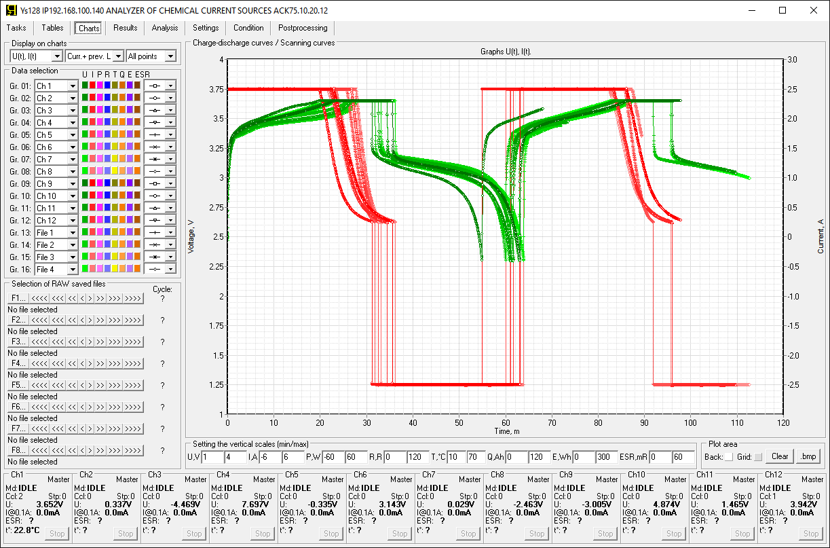Click the >> skip button on F5 row
The image size is (830, 548).
point(100,386)
